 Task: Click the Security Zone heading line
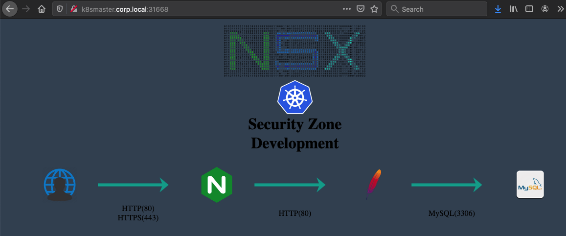tap(294, 124)
